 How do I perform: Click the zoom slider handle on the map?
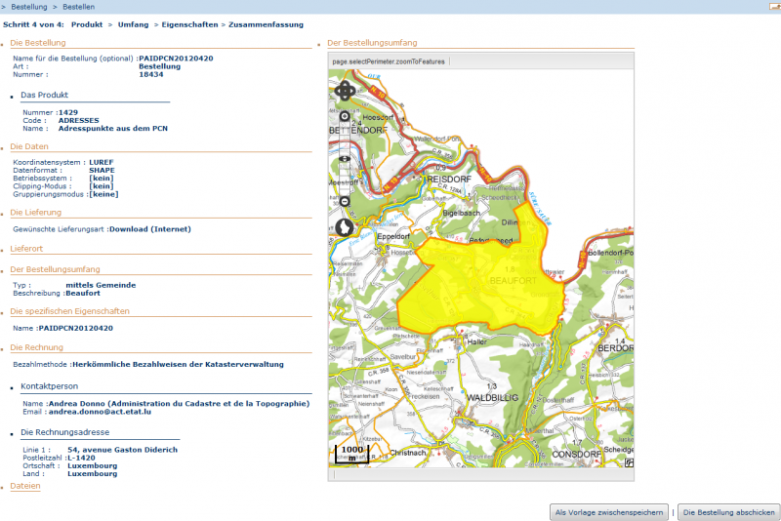(x=345, y=159)
